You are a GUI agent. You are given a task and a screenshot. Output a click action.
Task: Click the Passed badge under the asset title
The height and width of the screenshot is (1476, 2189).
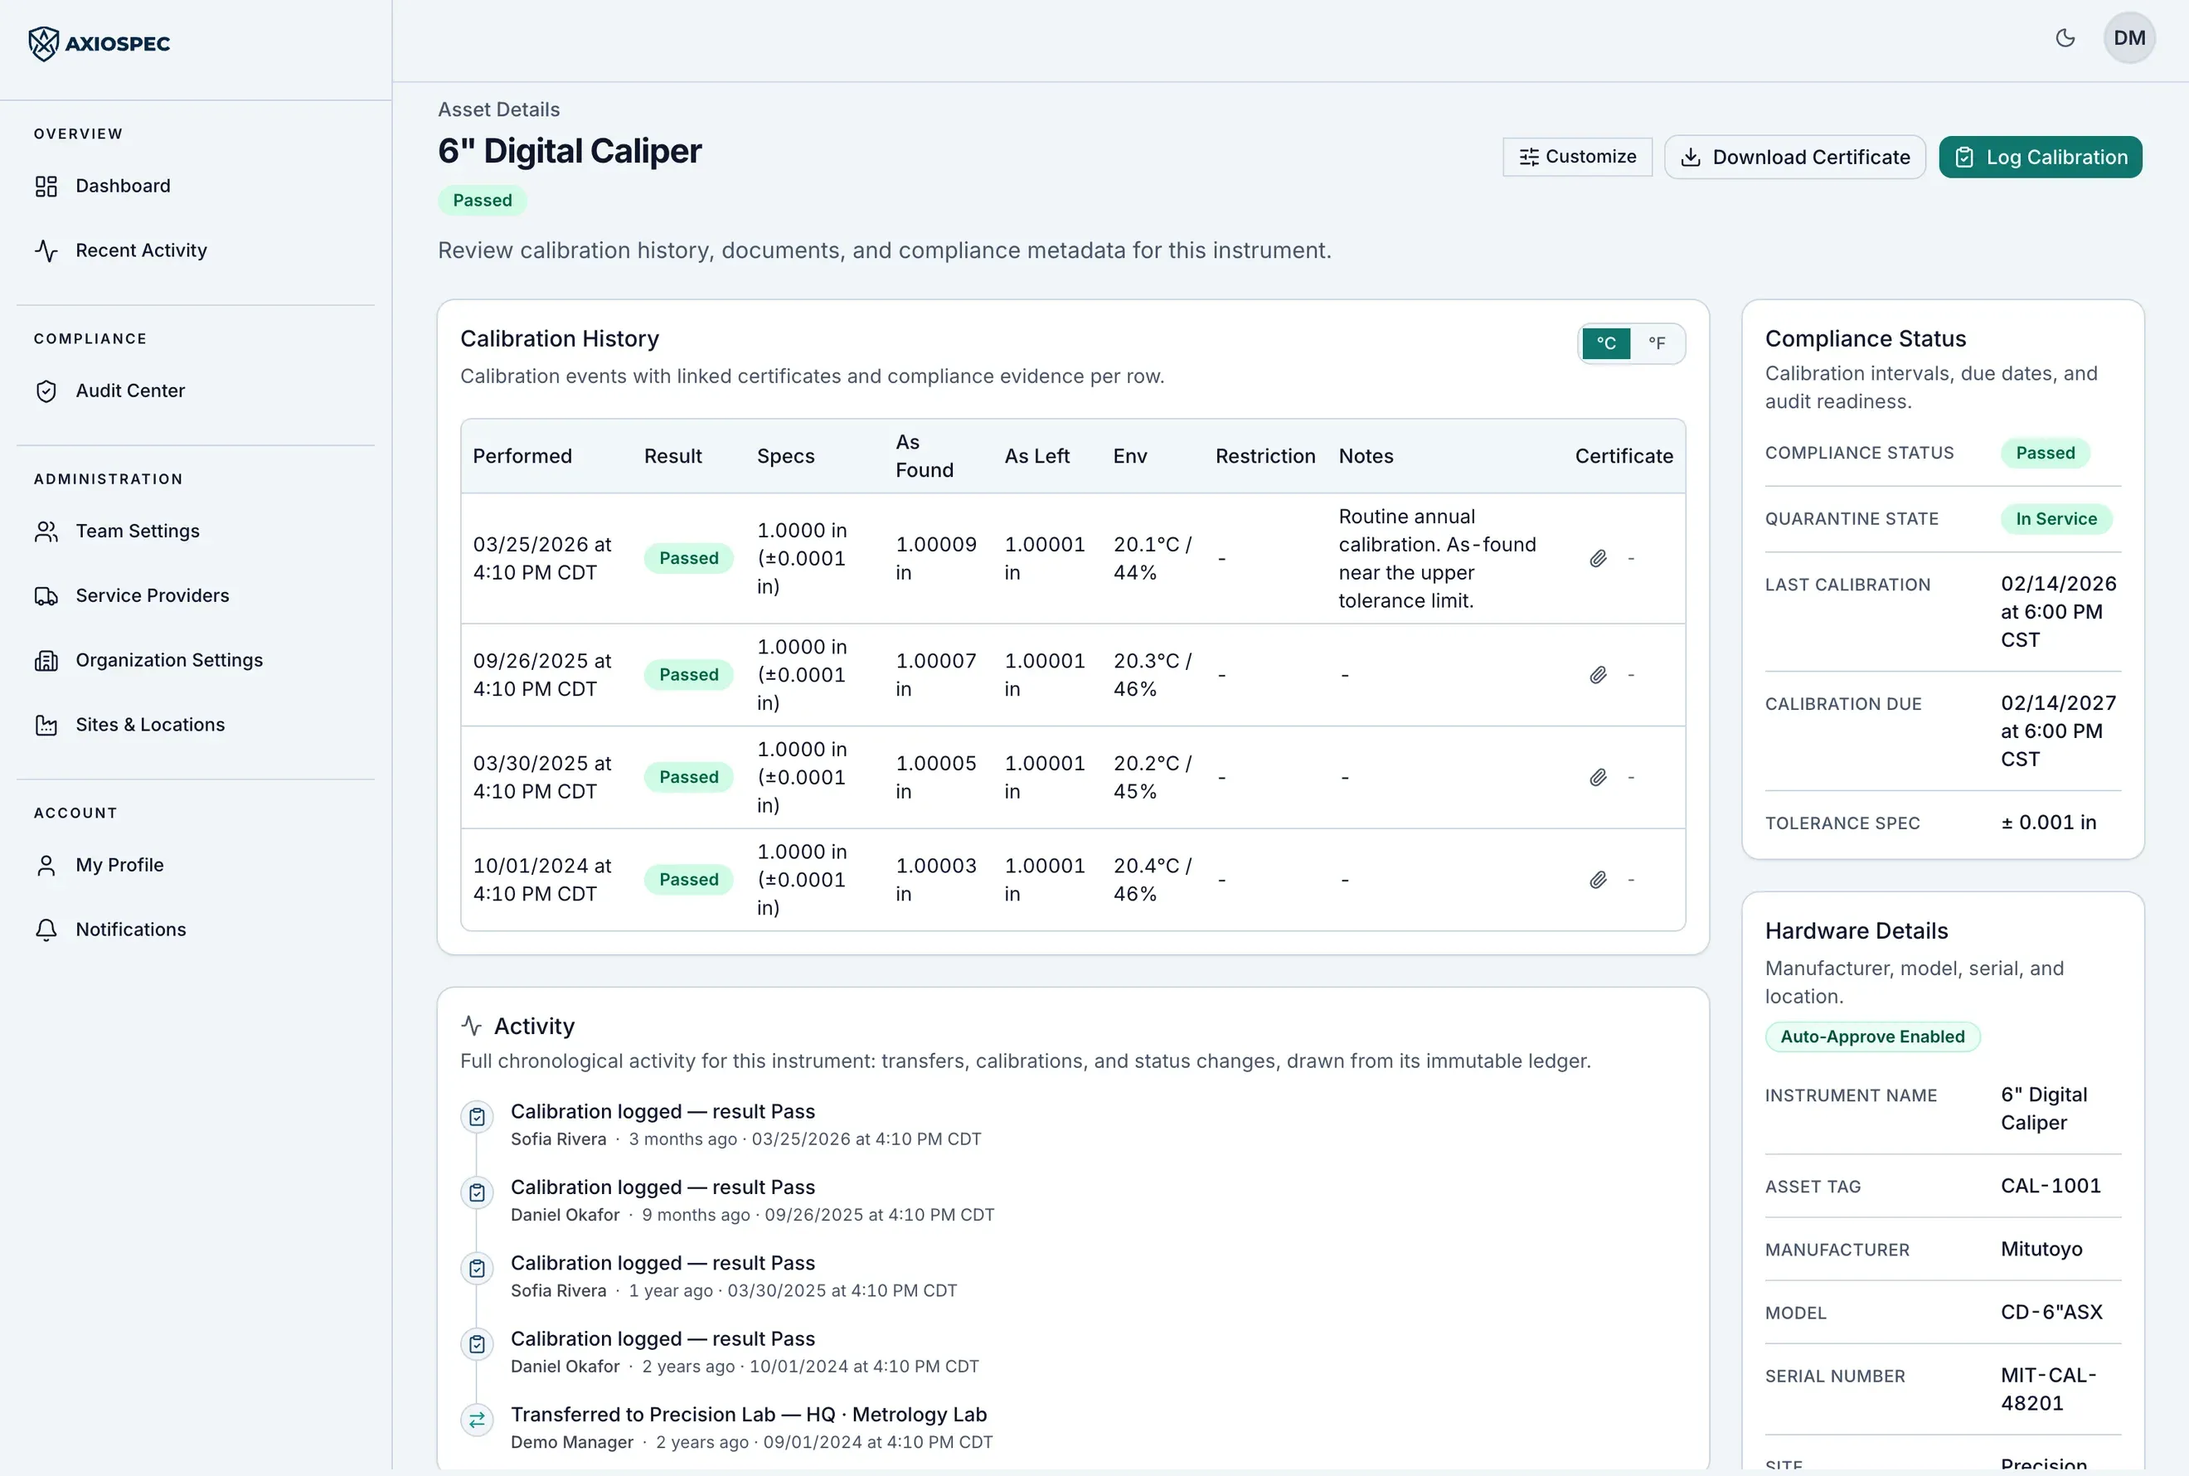pyautogui.click(x=482, y=201)
